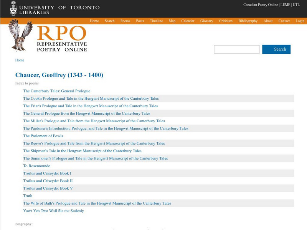
Task: Open The Wife of Bath's Prologue and Tale
Action: pos(97,203)
